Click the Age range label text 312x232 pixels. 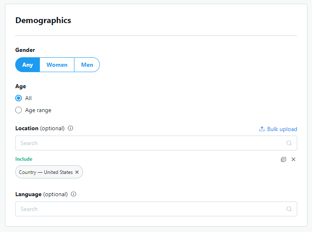click(x=38, y=110)
